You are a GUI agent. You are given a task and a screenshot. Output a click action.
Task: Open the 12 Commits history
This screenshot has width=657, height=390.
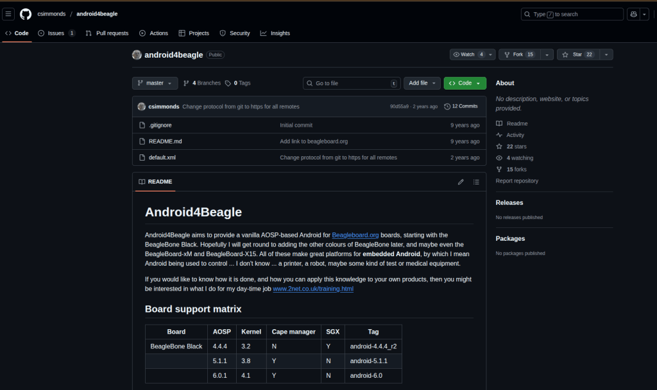point(461,106)
